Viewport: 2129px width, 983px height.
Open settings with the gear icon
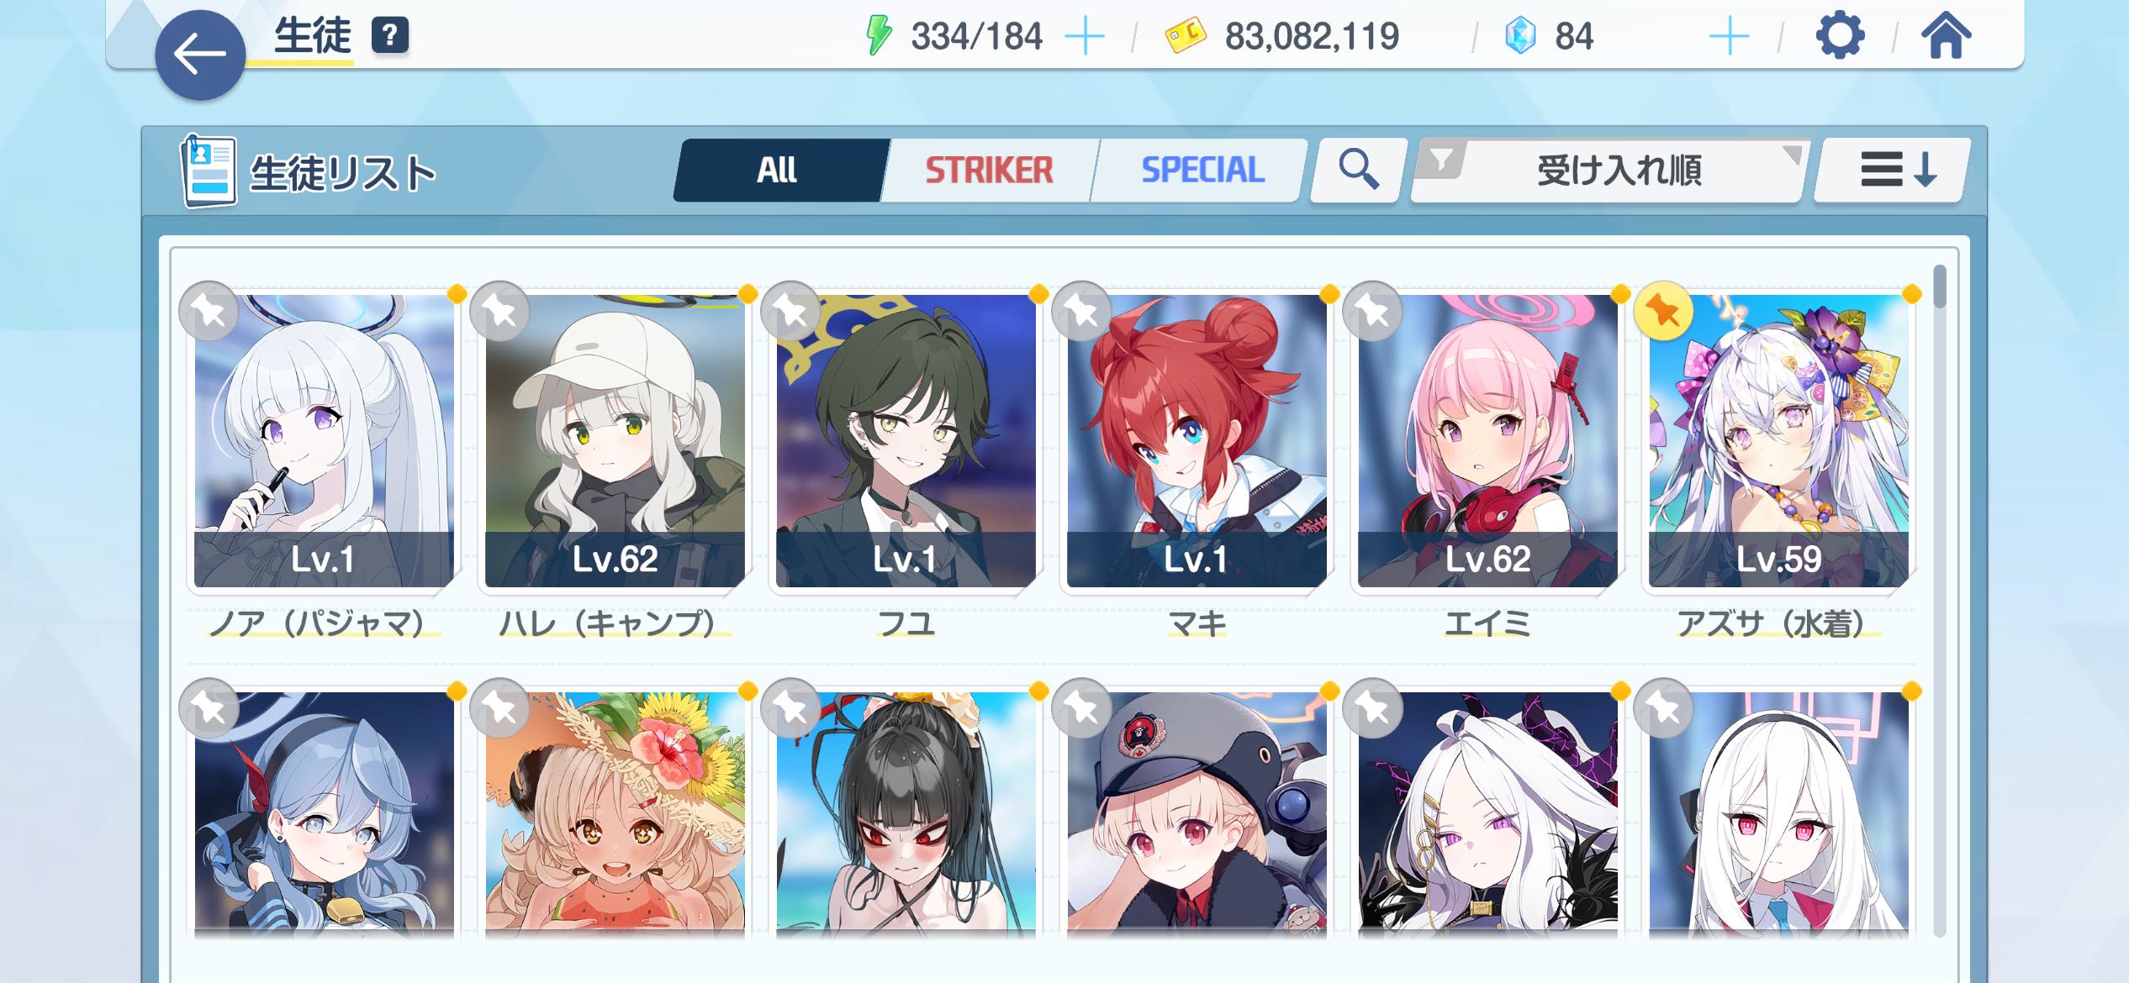point(1840,36)
